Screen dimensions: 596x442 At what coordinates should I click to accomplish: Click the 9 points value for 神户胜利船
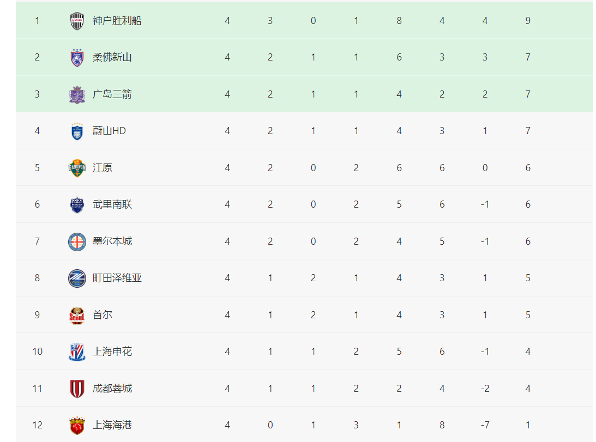(x=528, y=21)
